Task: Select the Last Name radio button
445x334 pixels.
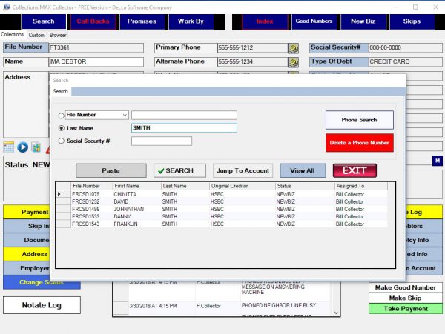Action: pos(61,128)
